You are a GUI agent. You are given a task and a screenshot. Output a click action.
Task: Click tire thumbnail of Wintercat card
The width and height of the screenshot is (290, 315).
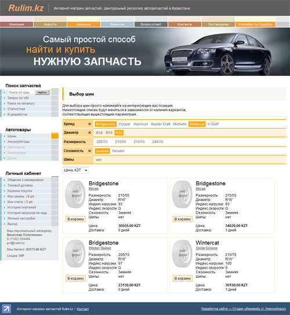[182, 254]
